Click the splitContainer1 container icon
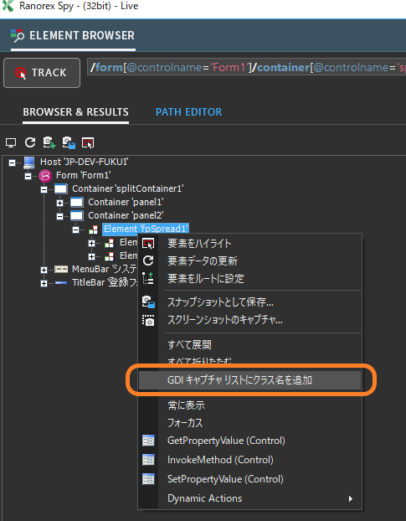 pos(61,189)
